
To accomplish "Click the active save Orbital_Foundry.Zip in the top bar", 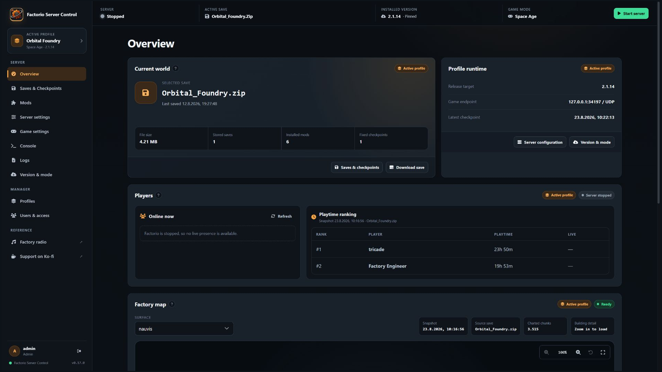I will 229,16.
